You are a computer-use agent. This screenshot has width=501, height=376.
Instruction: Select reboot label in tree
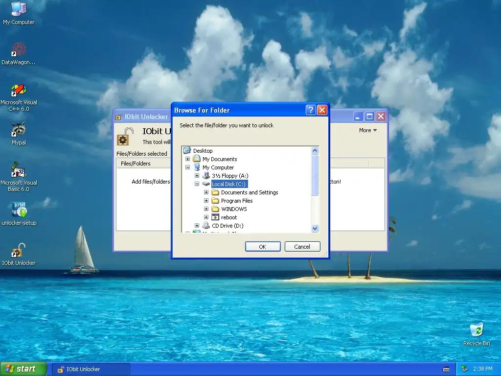click(229, 217)
